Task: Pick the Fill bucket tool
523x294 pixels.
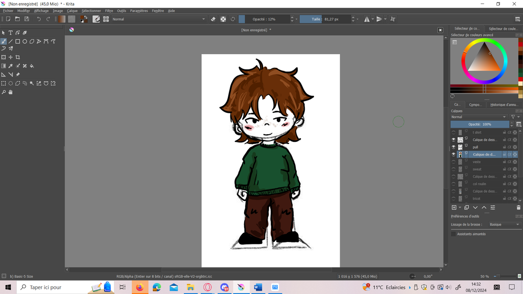Action: pos(32,66)
